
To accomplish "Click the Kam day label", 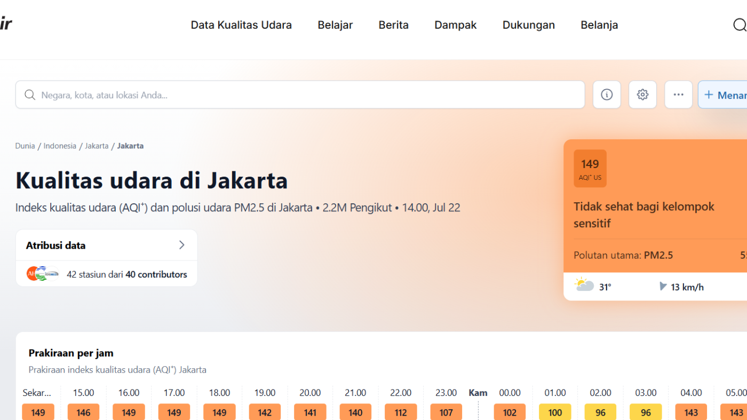I will point(478,393).
